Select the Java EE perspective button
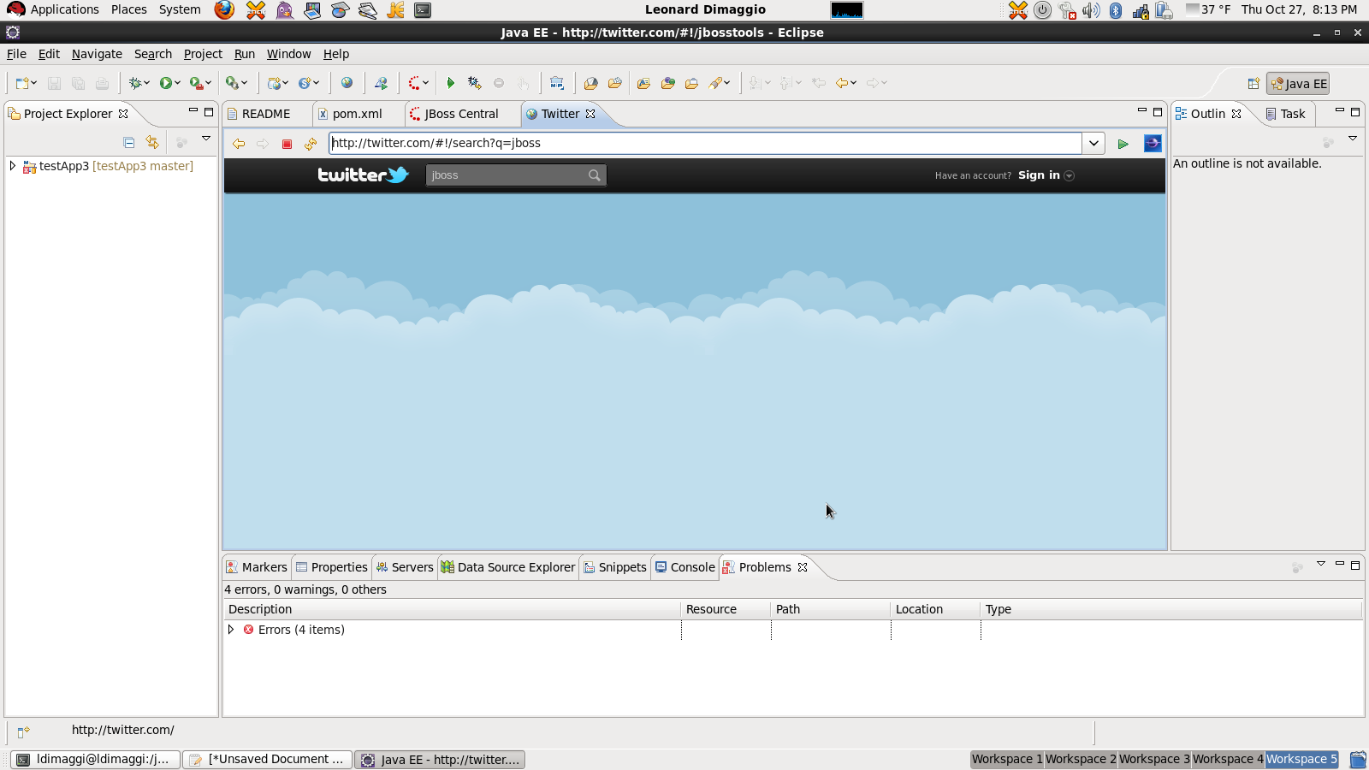Image resolution: width=1369 pixels, height=770 pixels. [1298, 84]
